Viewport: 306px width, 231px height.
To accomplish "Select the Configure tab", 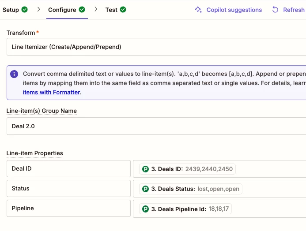I will click(62, 10).
